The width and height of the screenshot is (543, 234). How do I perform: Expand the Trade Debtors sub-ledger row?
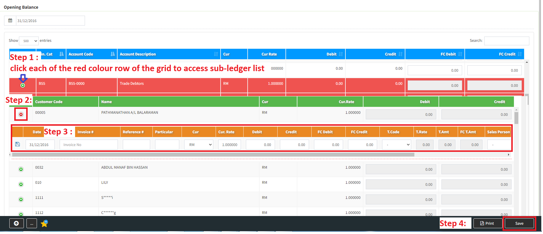23,85
